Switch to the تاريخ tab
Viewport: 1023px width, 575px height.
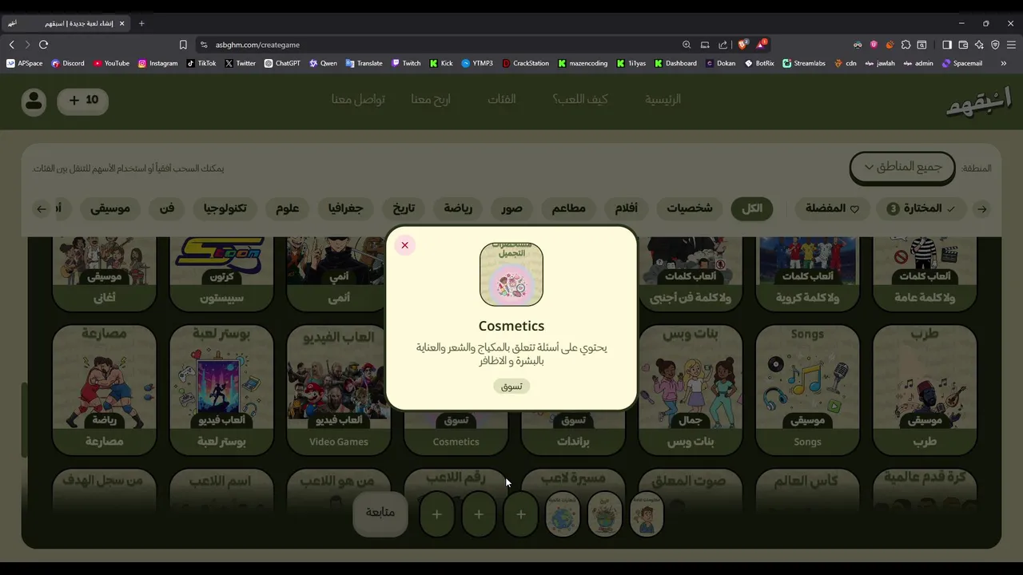[404, 208]
